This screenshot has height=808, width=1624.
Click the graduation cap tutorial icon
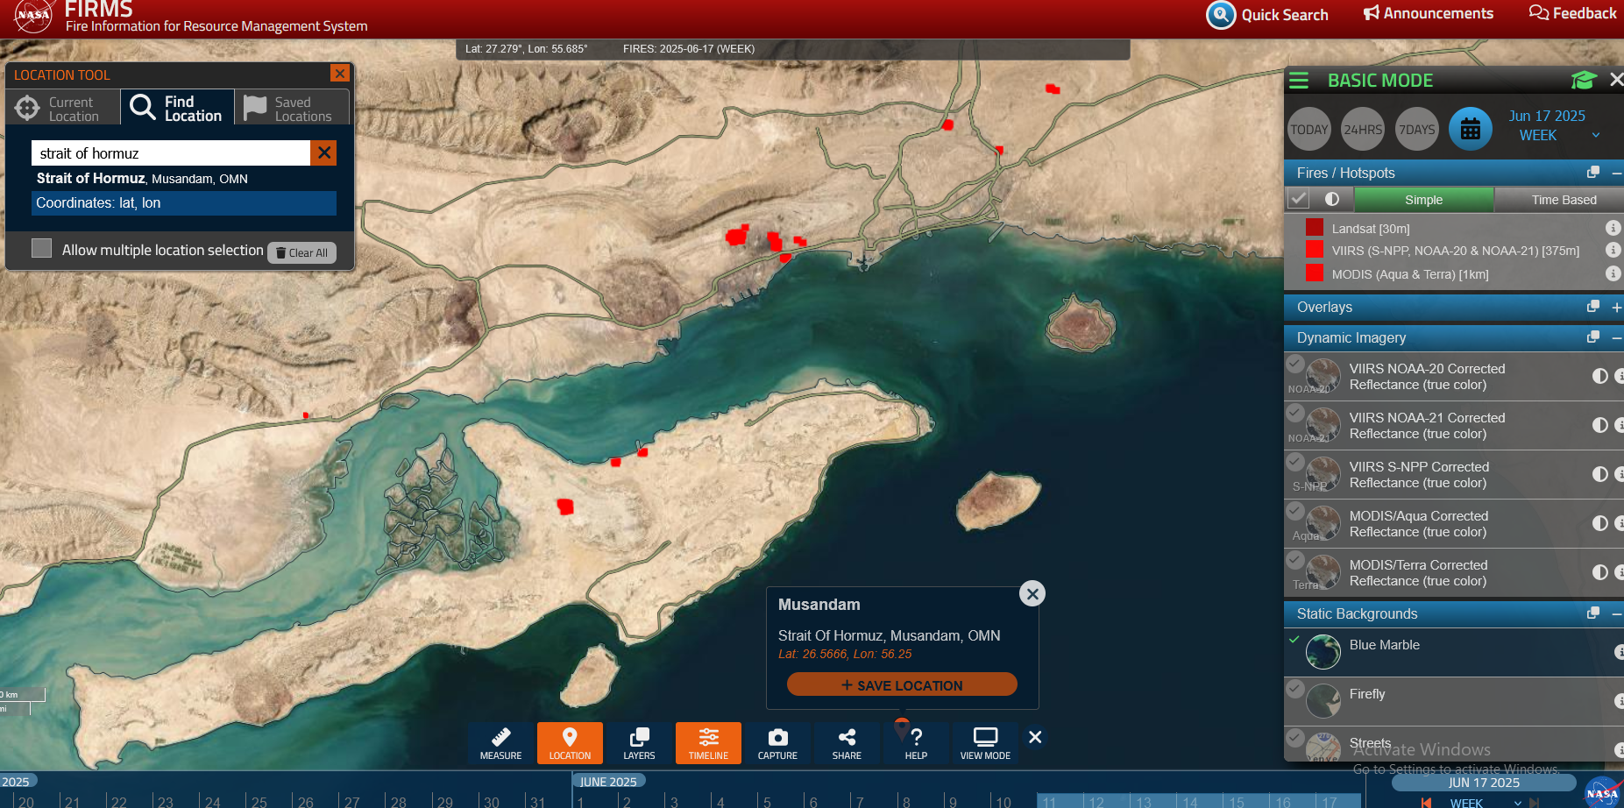1584,81
